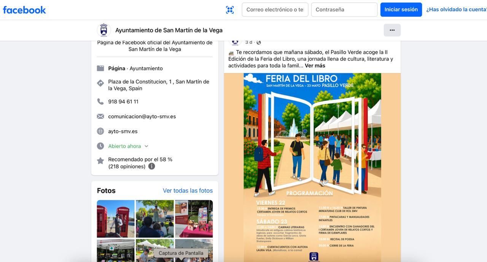Open the Facebook logo home link
487x262 pixels.
[x=24, y=10]
